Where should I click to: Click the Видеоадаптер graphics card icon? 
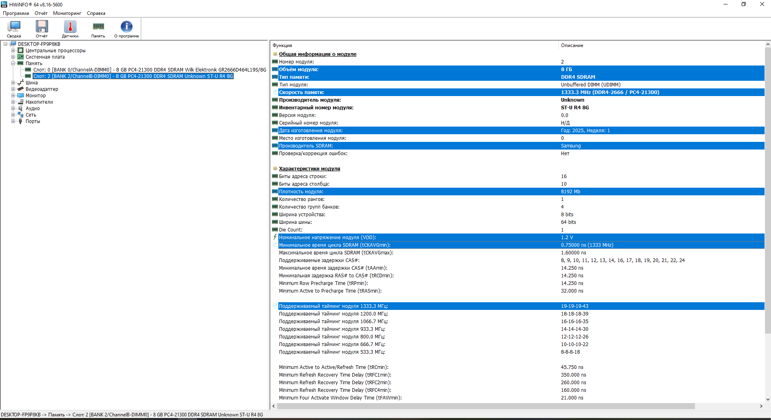(x=21, y=89)
